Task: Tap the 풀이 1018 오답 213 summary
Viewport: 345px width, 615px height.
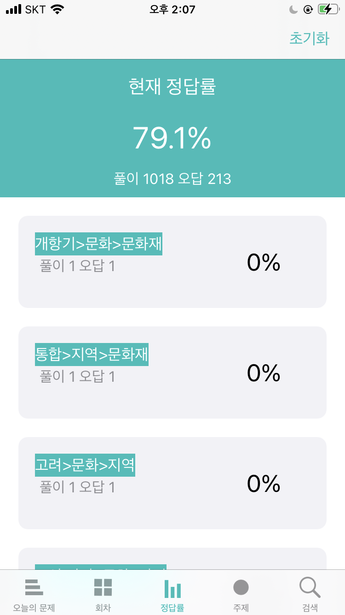Action: point(172,179)
